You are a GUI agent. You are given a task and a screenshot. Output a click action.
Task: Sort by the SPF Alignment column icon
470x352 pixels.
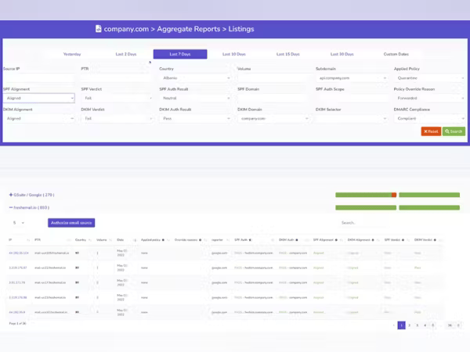338,239
